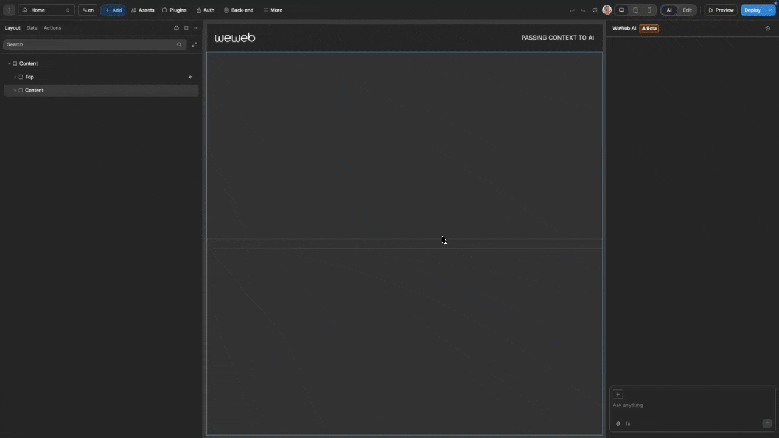Click the blue Deploy button
This screenshot has width=779, height=438.
click(x=752, y=10)
